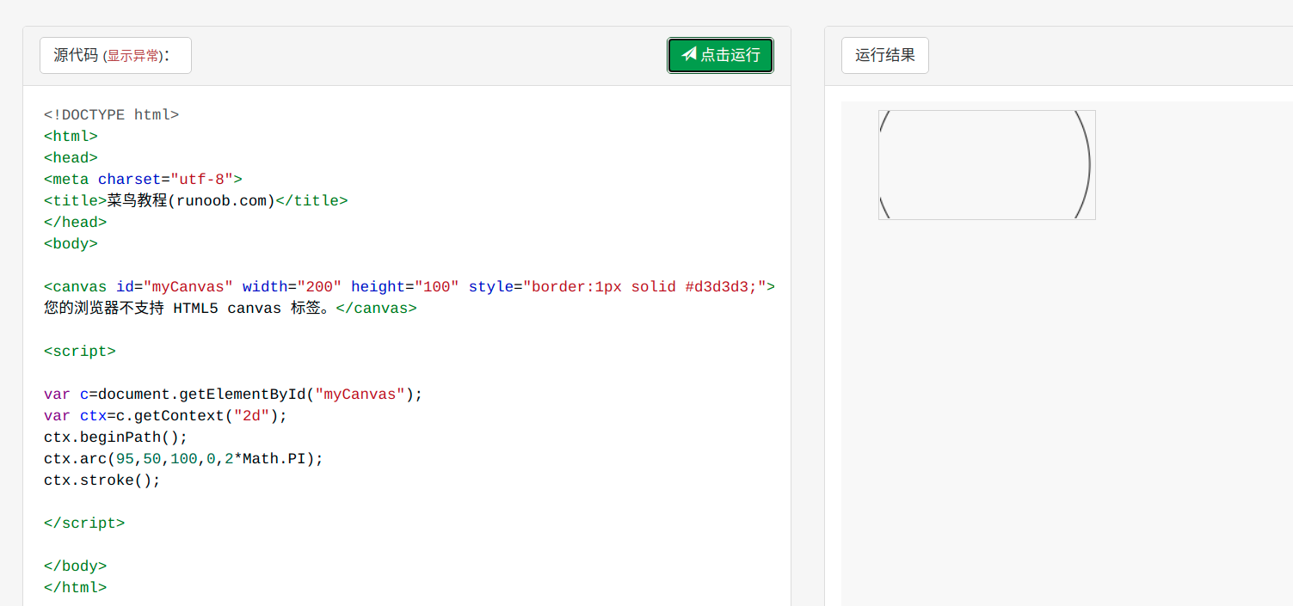Screen dimensions: 1293x606
Task: Click the closing </head> tag line
Action: 75,223
